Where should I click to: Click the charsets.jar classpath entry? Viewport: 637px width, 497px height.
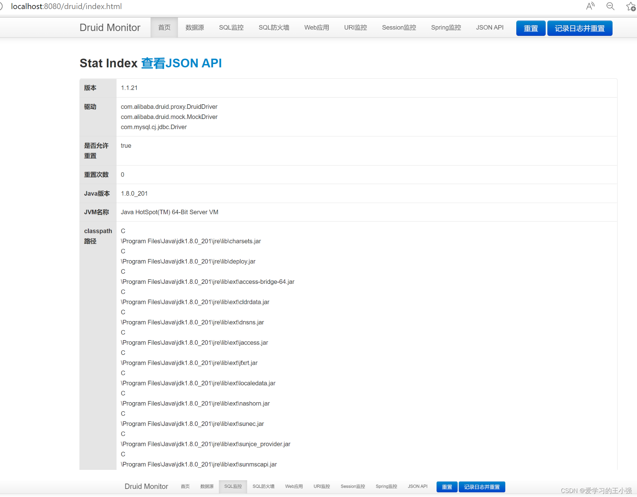(191, 241)
